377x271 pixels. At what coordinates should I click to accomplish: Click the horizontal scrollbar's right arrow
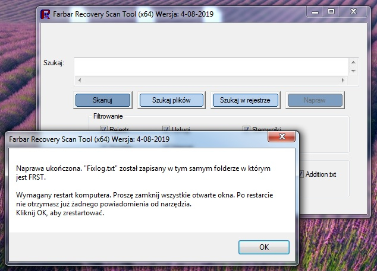point(343,80)
